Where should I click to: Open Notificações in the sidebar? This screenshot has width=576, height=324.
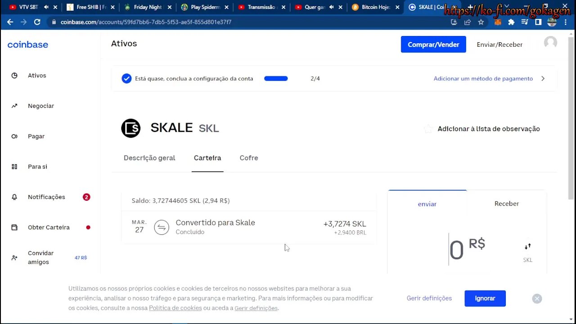(x=46, y=197)
